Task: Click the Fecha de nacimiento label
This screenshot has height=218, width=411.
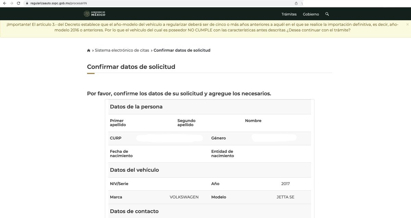Action: coord(121,154)
